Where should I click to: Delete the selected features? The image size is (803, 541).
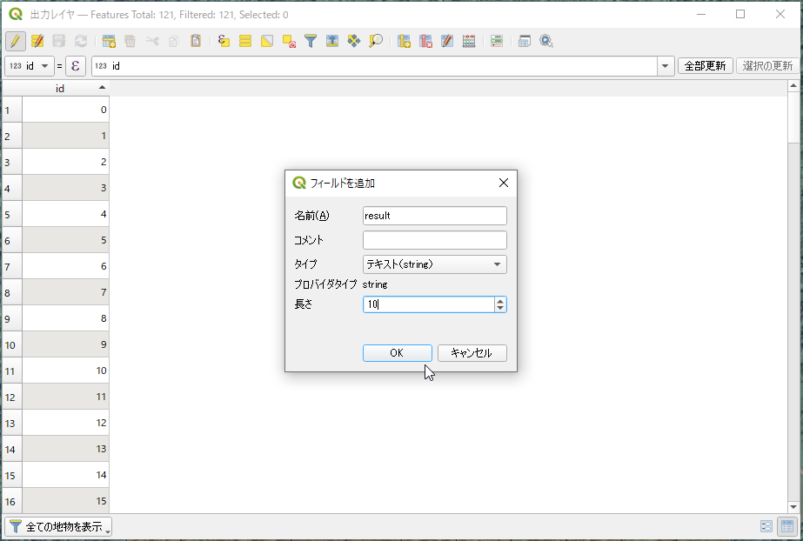pos(130,41)
